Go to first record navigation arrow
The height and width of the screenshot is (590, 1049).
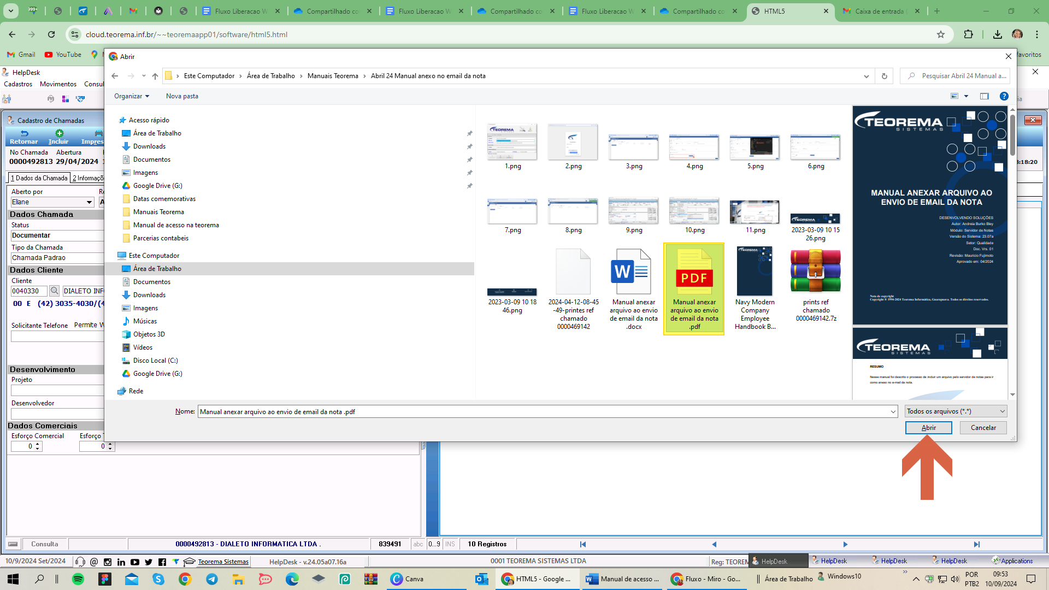click(583, 544)
